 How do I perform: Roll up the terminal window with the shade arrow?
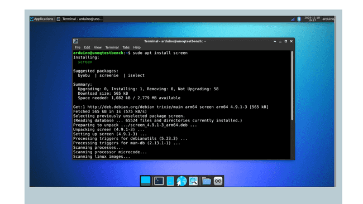pyautogui.click(x=275, y=41)
